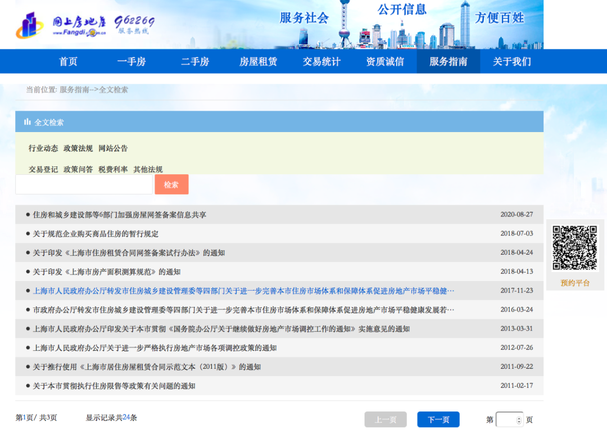
Task: Open the 关于我们 page
Action: (x=511, y=62)
